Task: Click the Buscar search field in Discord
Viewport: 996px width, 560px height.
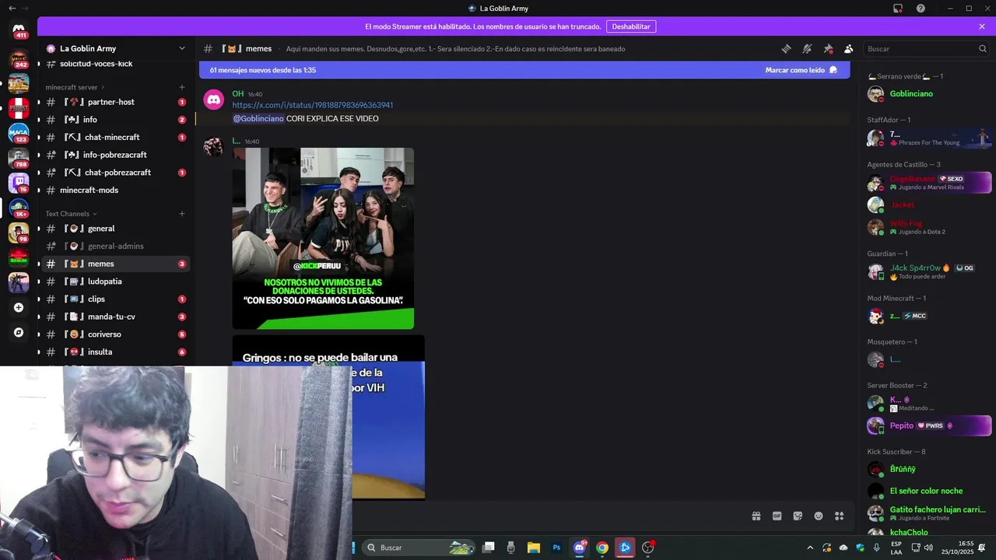Action: 926,48
